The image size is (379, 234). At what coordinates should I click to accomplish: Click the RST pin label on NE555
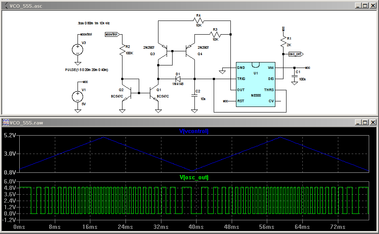pyautogui.click(x=241, y=101)
